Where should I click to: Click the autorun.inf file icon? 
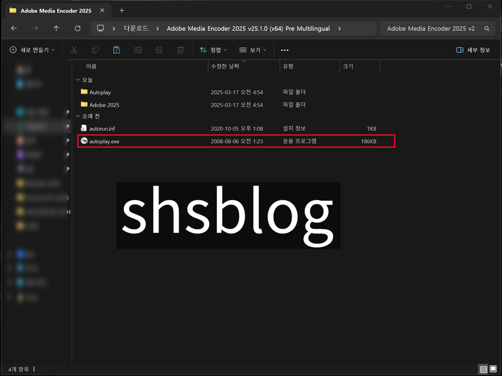84,128
